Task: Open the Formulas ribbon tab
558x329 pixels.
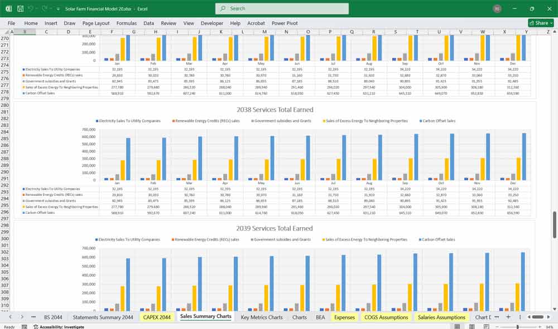Action: click(x=126, y=23)
